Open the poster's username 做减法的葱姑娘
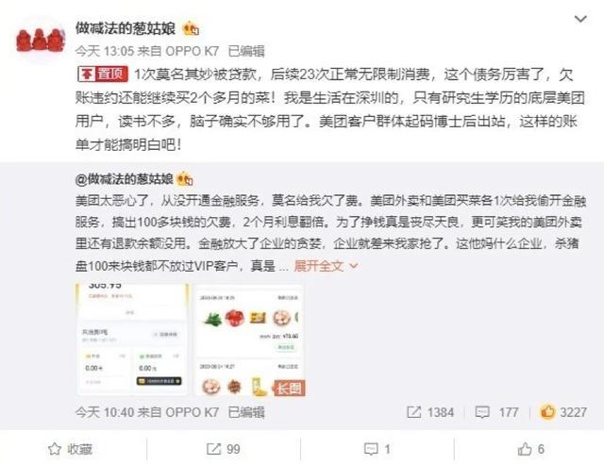This screenshot has width=604, height=465. [126, 28]
